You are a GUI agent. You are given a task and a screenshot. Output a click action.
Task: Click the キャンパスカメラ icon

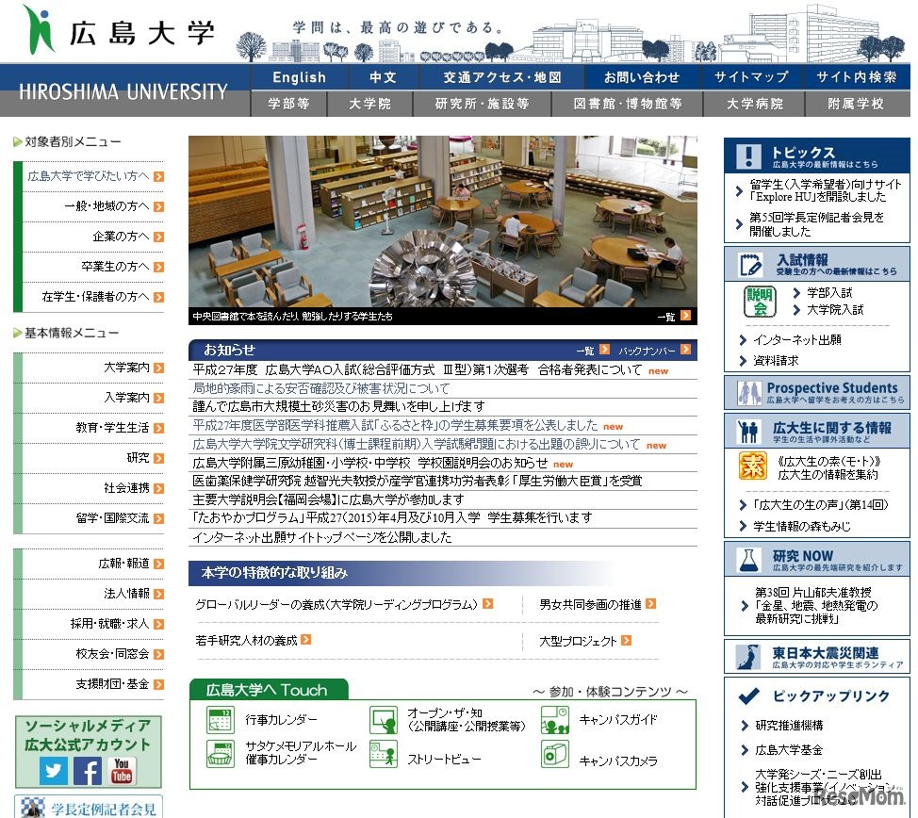pos(555,754)
